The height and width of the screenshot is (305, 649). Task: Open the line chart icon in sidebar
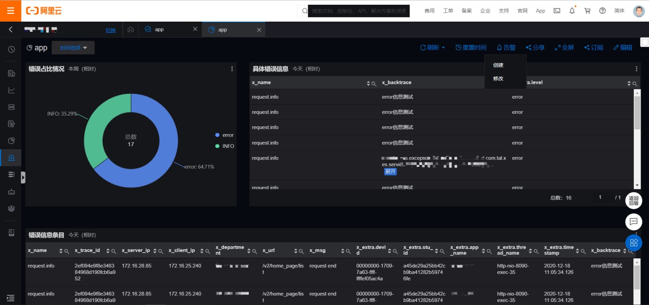[x=12, y=90]
